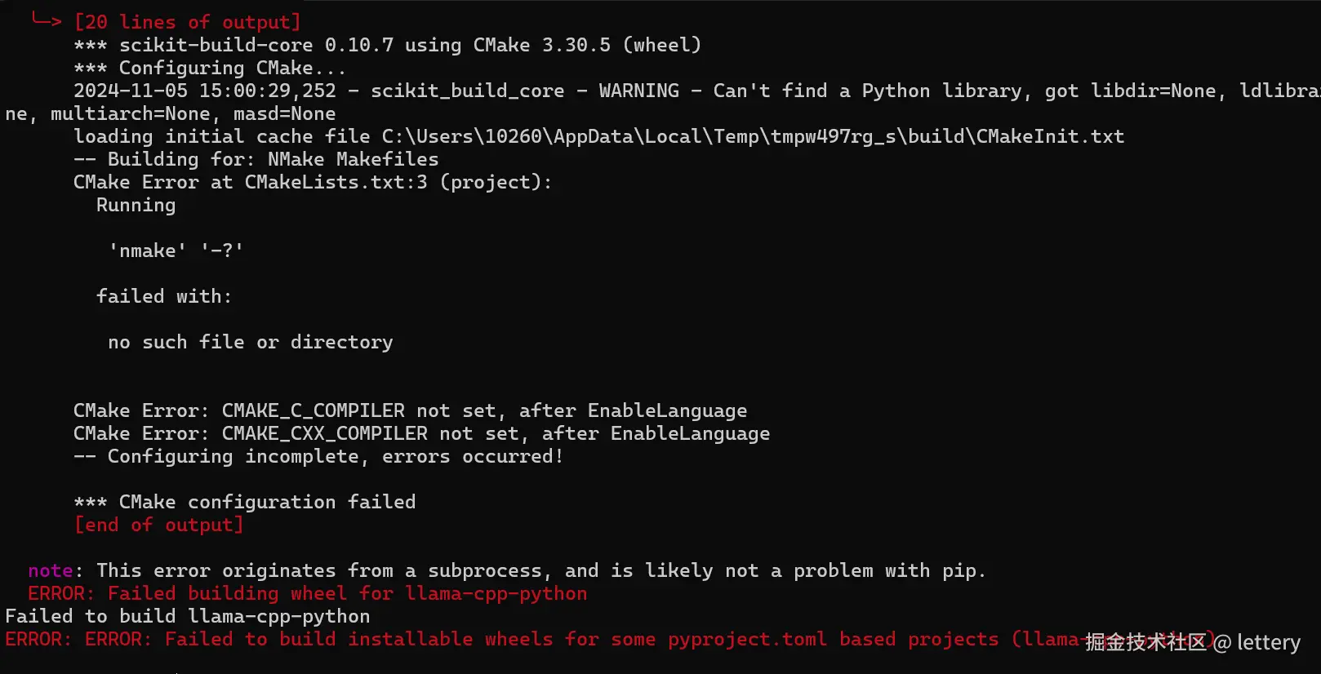1321x674 pixels.
Task: Select the "no such file or directory" message
Action: [x=250, y=342]
